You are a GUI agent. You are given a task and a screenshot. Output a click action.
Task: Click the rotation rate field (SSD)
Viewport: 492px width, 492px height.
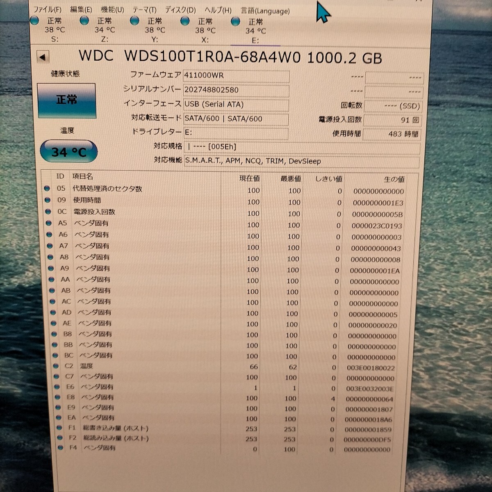tap(392, 106)
